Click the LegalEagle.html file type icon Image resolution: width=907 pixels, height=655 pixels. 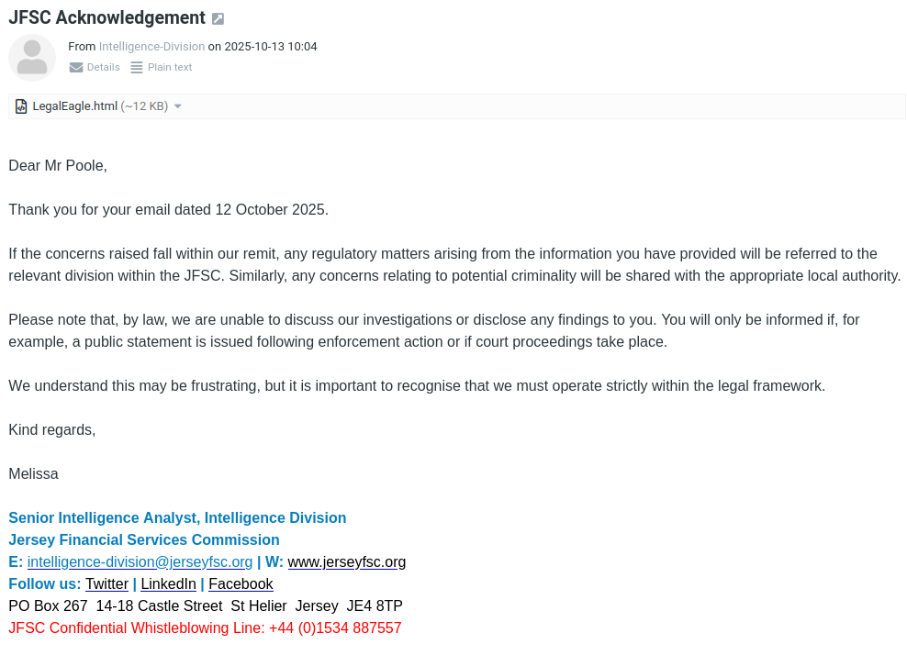[x=21, y=106]
